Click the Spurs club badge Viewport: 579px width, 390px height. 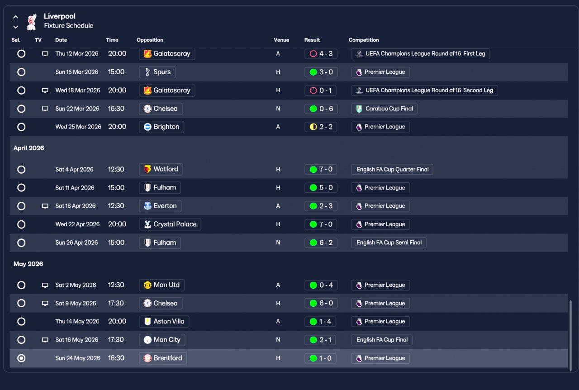click(x=147, y=72)
